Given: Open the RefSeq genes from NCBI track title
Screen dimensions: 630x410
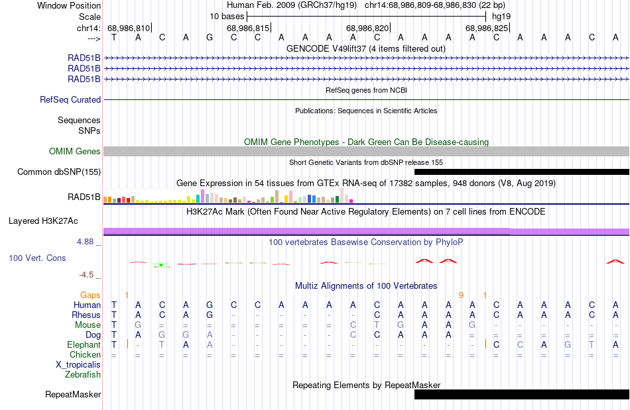Looking at the screenshot, I should (x=366, y=90).
